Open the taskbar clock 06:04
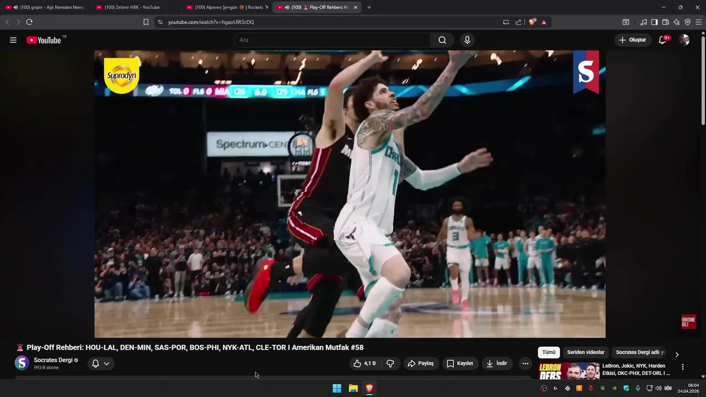 click(688, 388)
